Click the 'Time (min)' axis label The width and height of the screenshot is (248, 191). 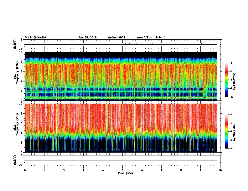pyautogui.click(x=125, y=173)
